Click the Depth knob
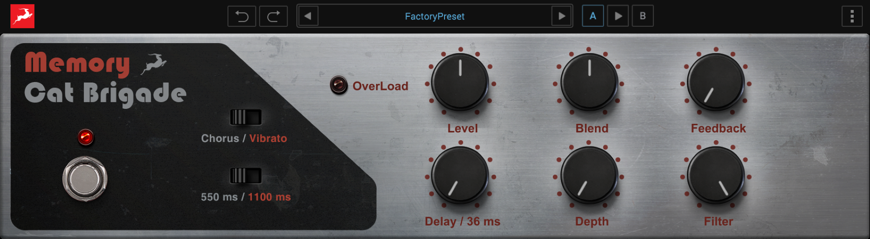The width and height of the screenshot is (870, 239). pyautogui.click(x=589, y=175)
